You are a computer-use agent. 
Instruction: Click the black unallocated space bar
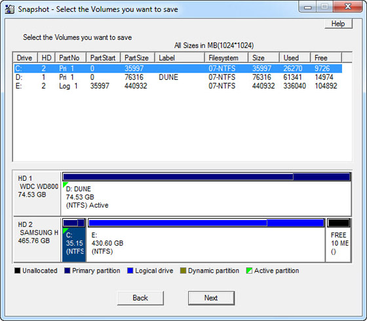[x=338, y=223]
